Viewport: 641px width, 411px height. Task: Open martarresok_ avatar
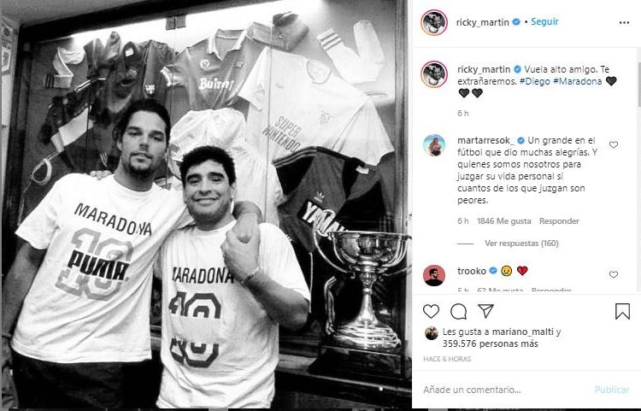(434, 145)
